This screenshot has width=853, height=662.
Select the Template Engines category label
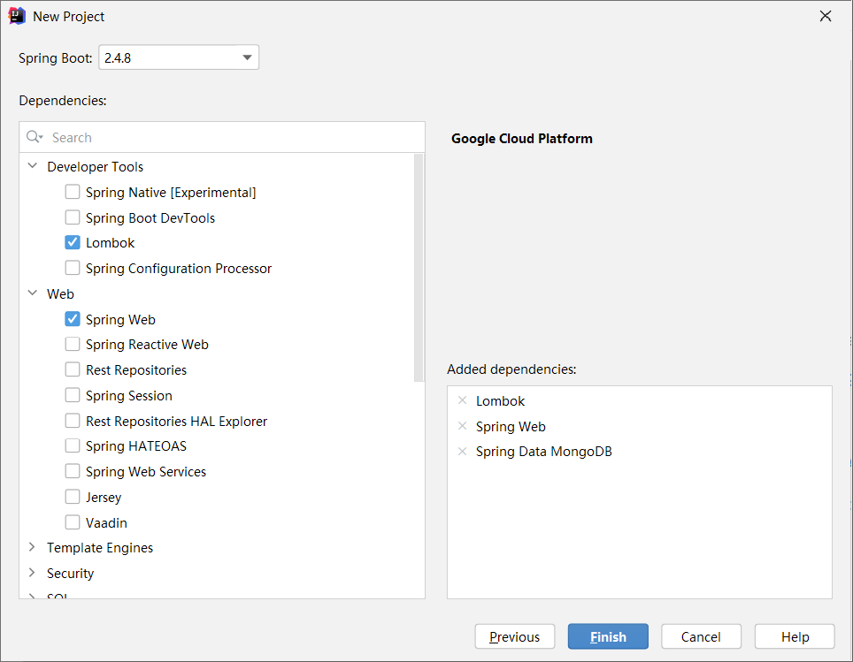pyautogui.click(x=100, y=548)
